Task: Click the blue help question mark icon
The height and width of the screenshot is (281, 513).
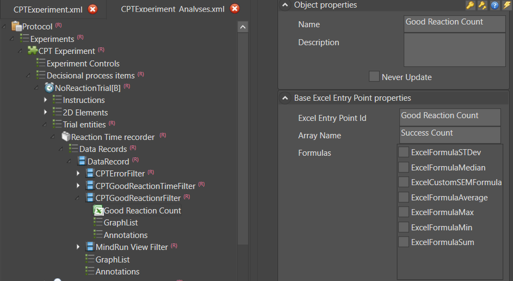Action: [495, 5]
